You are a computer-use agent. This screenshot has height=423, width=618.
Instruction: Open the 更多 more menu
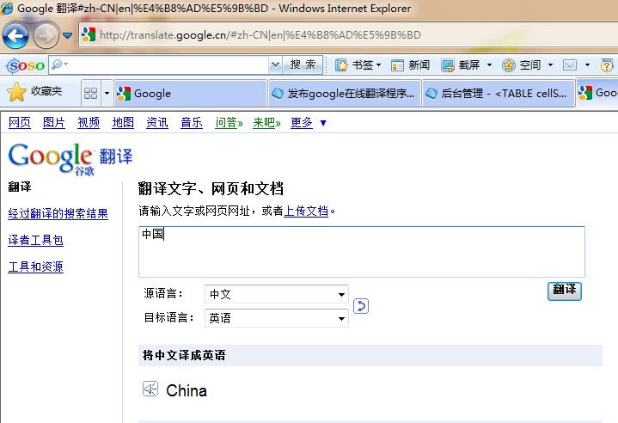pyautogui.click(x=309, y=123)
